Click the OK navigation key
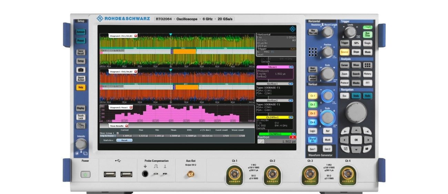Image resolution: width=448 pixels, height=194 pixels. (356, 140)
